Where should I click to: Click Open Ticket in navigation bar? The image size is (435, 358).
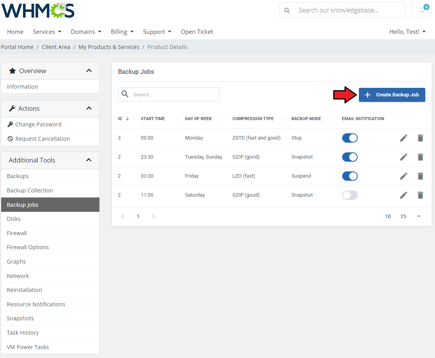click(197, 31)
